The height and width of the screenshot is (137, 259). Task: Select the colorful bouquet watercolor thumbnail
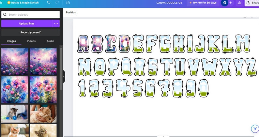[43, 90]
